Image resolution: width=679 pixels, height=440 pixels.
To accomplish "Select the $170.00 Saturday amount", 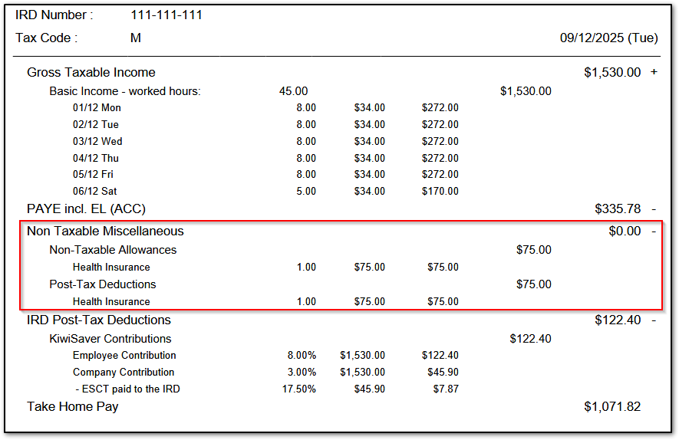I will 440,191.
